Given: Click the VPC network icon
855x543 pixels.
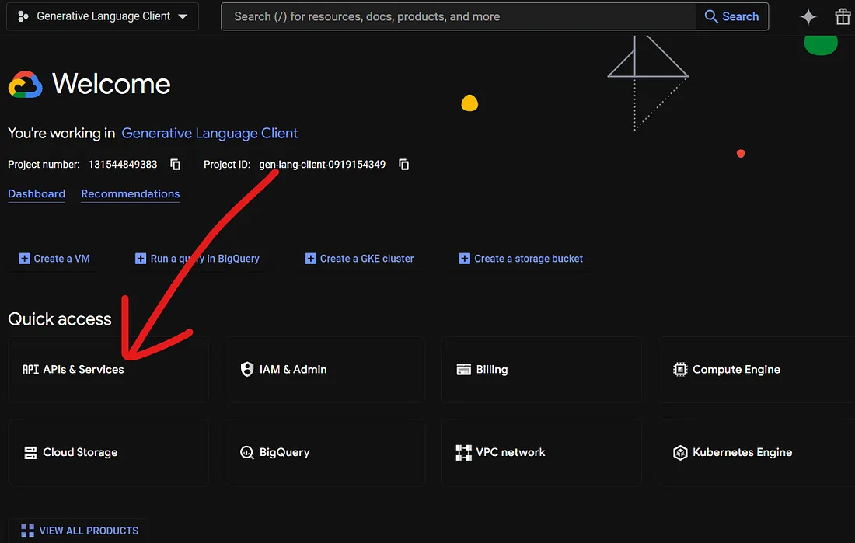Looking at the screenshot, I should 463,452.
